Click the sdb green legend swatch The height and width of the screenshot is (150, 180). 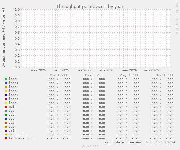coord(6,115)
